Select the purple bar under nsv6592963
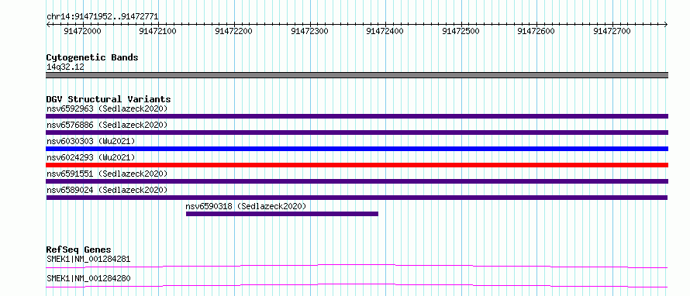This screenshot has width=690, height=296. pyautogui.click(x=357, y=116)
